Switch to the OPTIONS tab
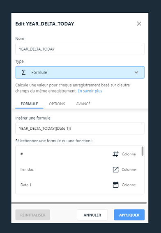Image resolution: width=161 pixels, height=233 pixels. 57,104
